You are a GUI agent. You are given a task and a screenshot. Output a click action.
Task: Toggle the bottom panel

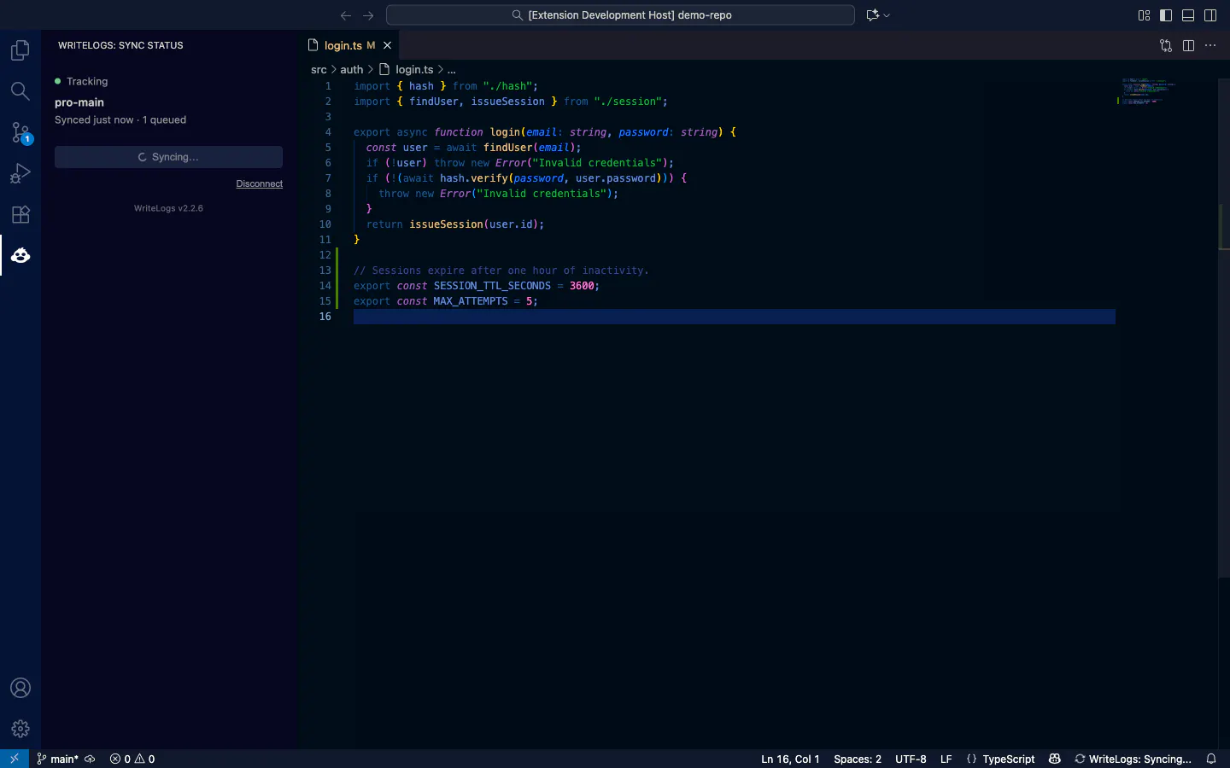coord(1188,15)
